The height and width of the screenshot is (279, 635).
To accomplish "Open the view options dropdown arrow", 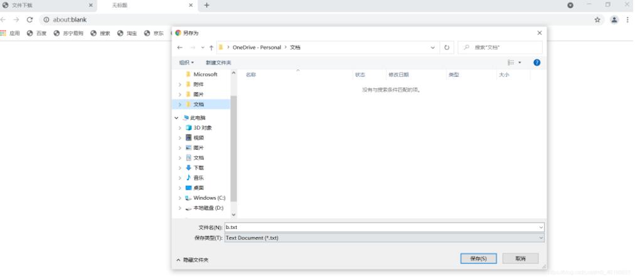I will click(520, 63).
